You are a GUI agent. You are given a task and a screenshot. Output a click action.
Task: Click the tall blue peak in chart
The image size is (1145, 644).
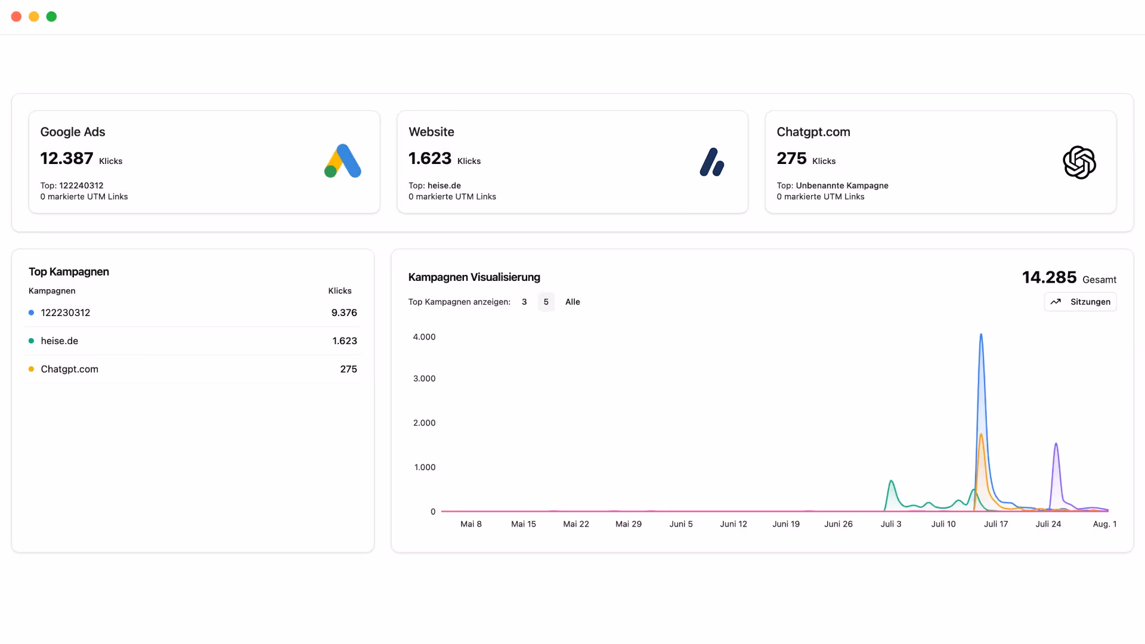[x=981, y=337]
